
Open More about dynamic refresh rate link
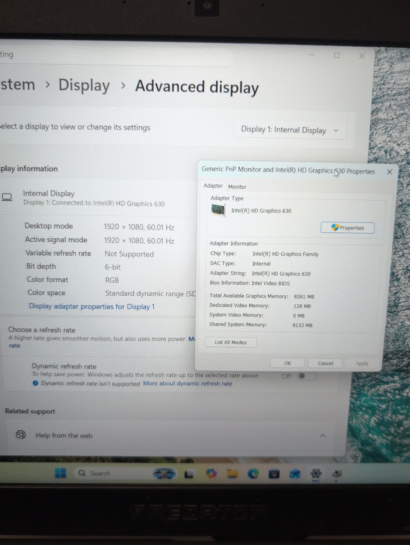(x=188, y=383)
